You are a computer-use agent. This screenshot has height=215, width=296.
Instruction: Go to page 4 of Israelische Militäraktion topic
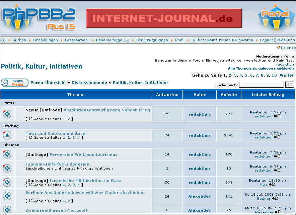pos(79,185)
